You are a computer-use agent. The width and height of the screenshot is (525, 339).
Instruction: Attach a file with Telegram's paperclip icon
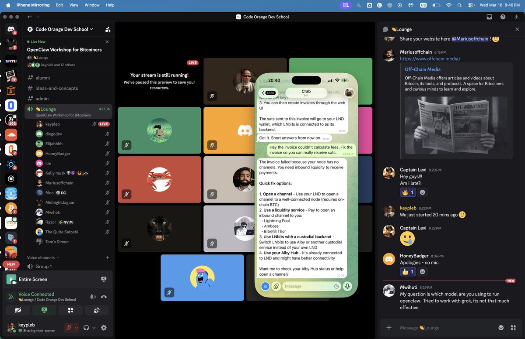click(276, 287)
